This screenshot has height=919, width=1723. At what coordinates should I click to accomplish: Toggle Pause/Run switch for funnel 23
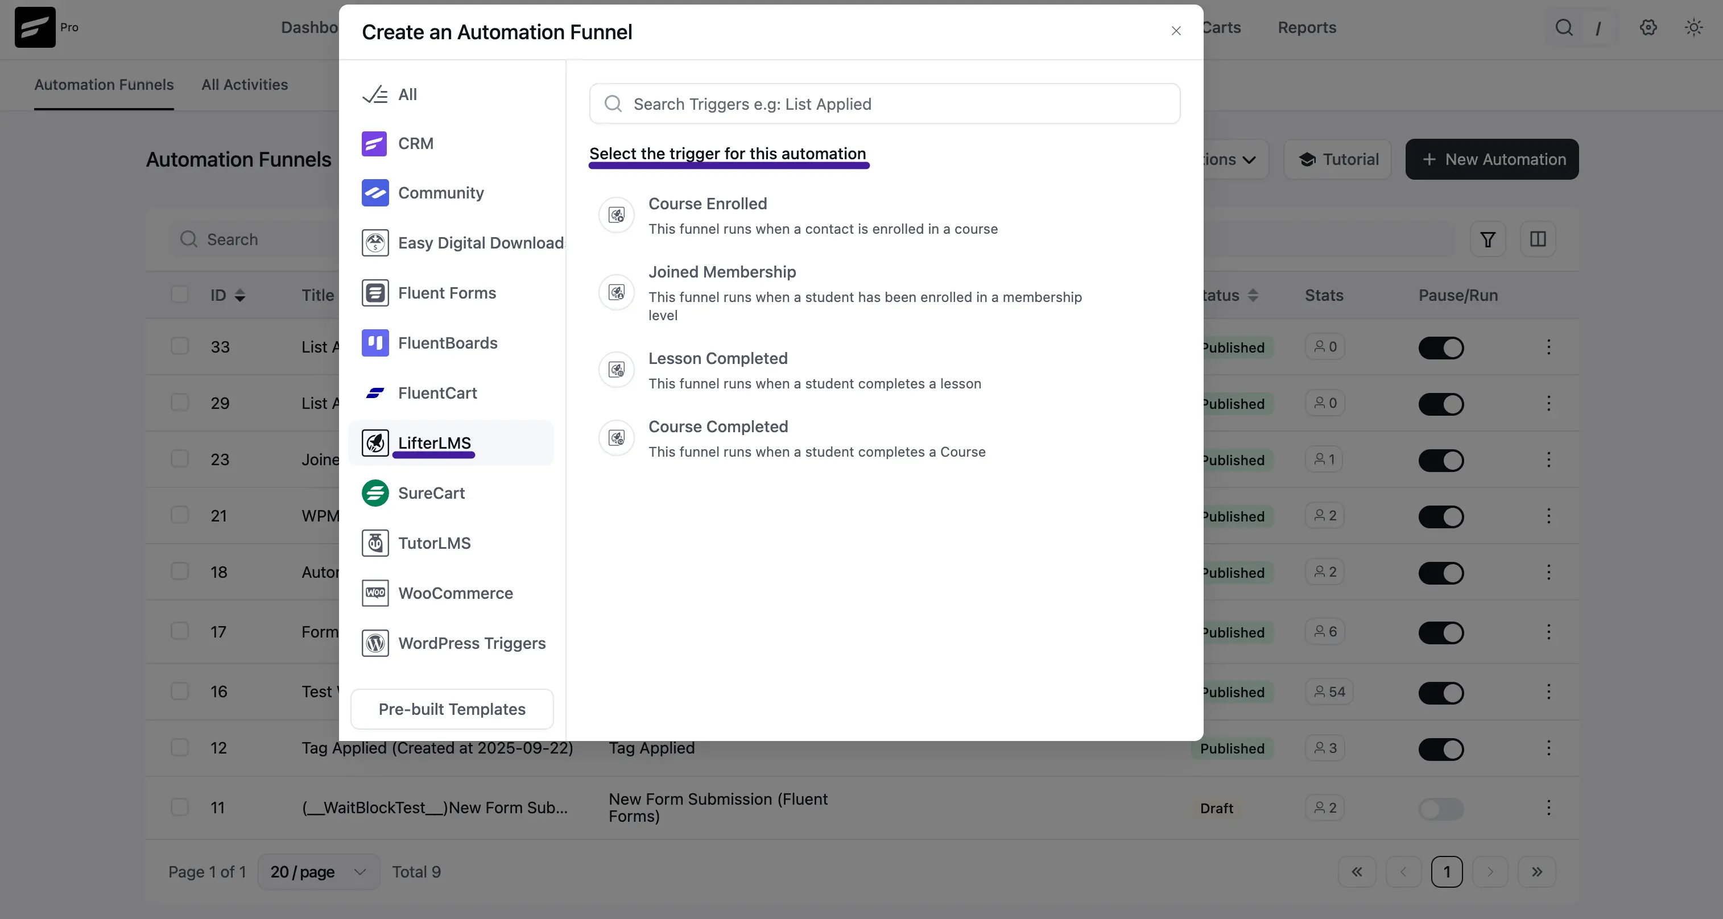point(1441,460)
